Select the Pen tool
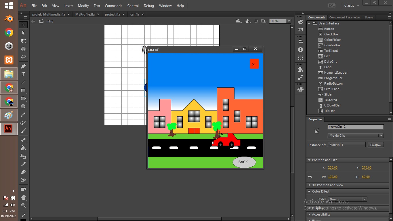This screenshot has height=221, width=393. click(23, 66)
